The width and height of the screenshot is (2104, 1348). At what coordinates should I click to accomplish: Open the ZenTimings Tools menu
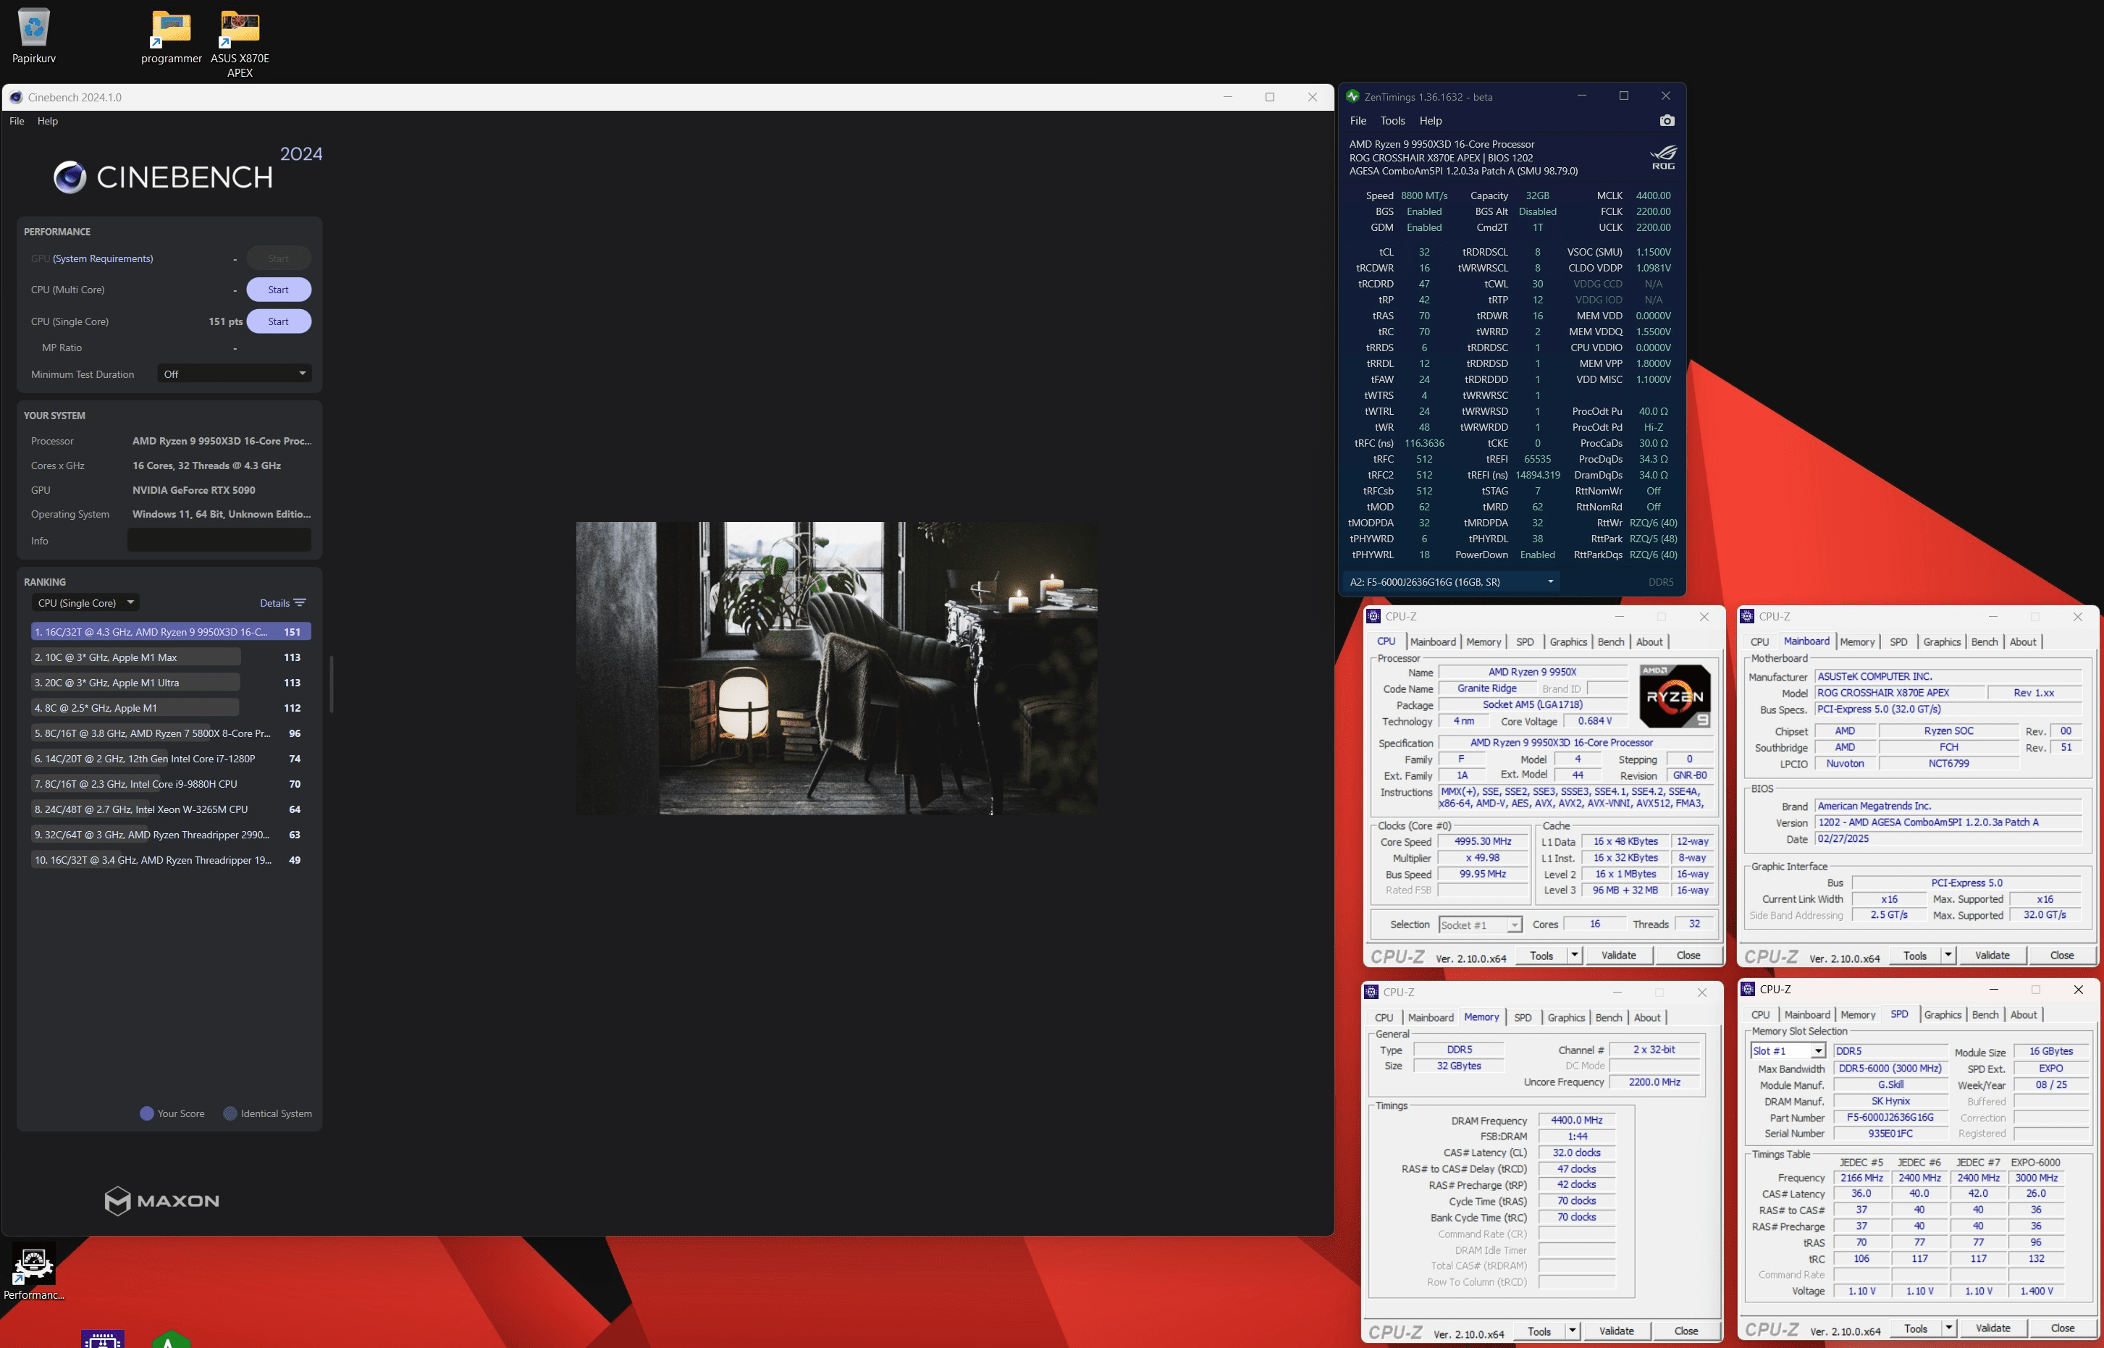click(x=1392, y=121)
